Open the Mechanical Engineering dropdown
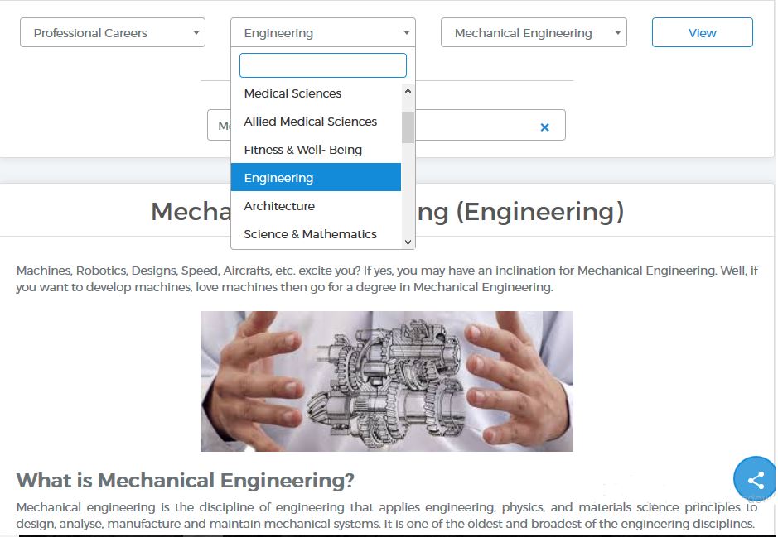This screenshot has width=778, height=537. tap(533, 33)
